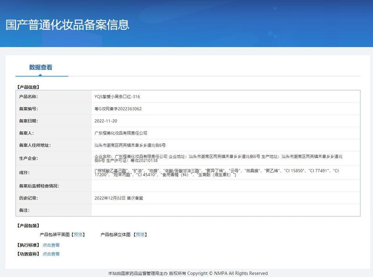Click the 备案日期 row label
The image size is (373, 277).
click(x=28, y=121)
